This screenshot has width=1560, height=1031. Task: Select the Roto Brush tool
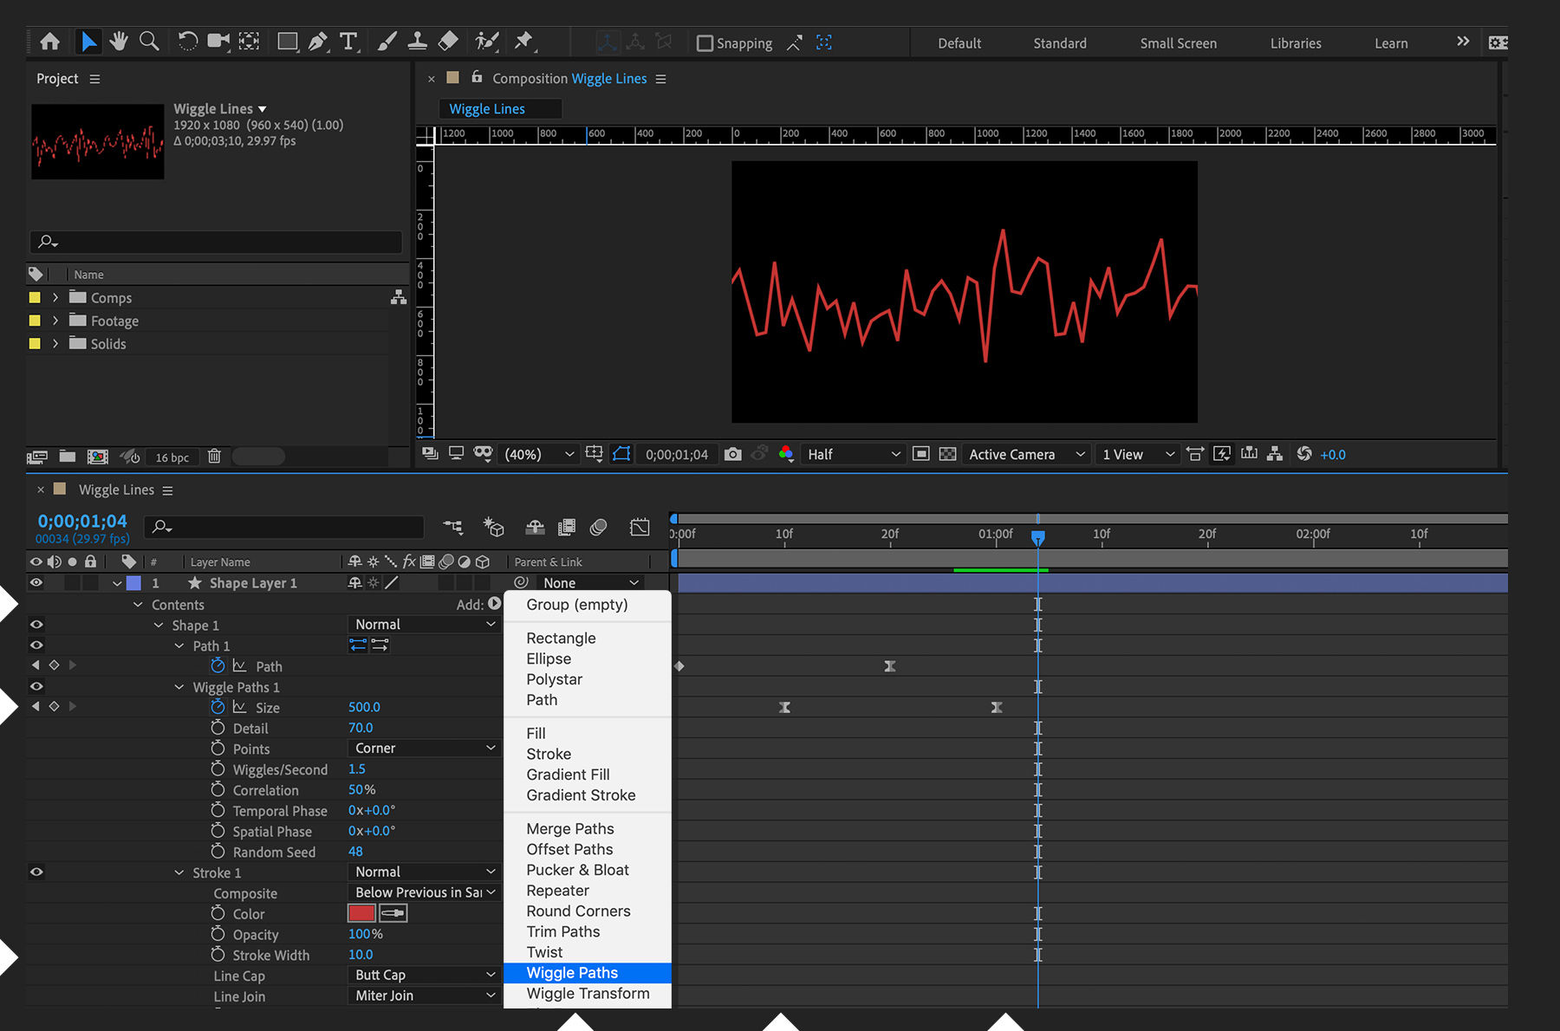[486, 41]
